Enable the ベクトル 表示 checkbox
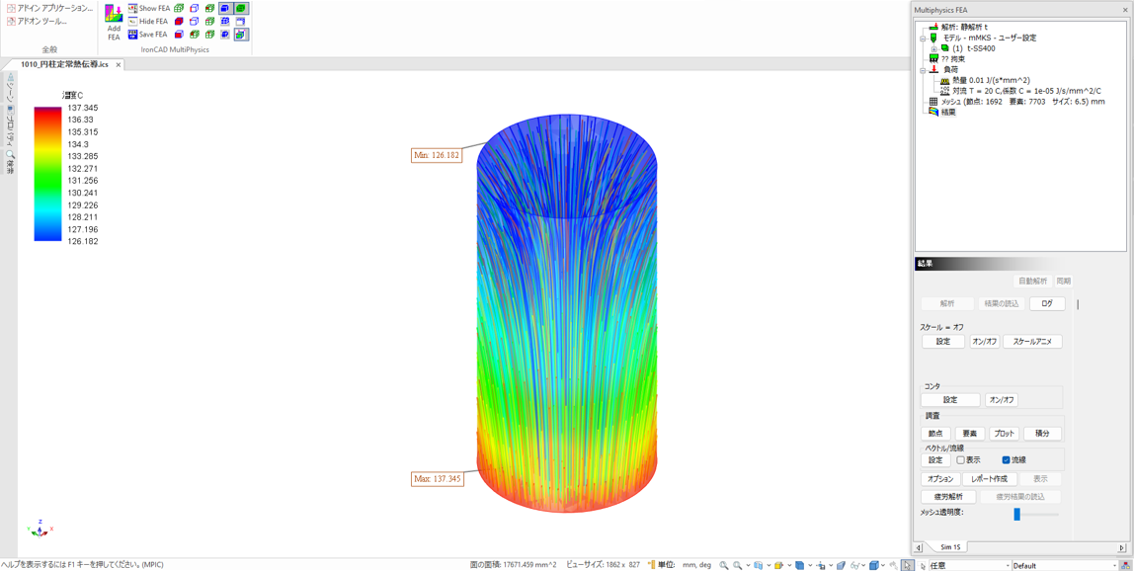This screenshot has height=571, width=1134. pyautogui.click(x=960, y=460)
